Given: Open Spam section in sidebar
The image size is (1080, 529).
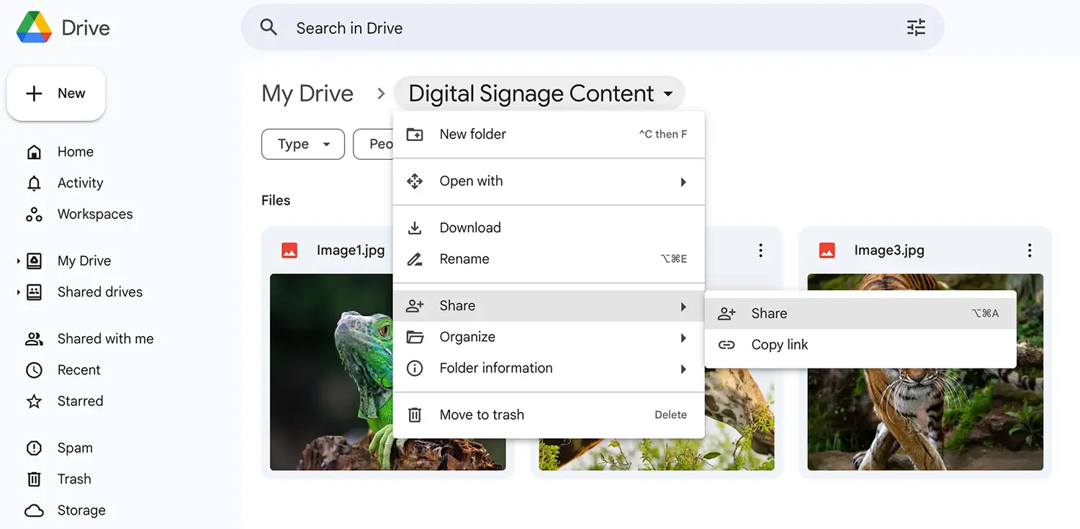Looking at the screenshot, I should (x=75, y=448).
